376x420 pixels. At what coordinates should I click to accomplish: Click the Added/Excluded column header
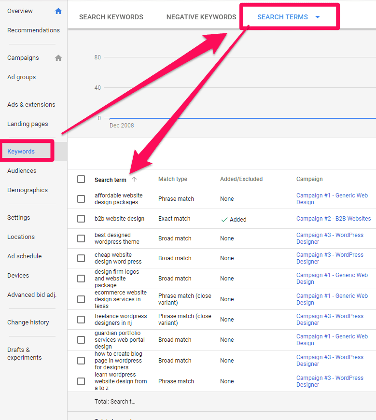click(241, 179)
